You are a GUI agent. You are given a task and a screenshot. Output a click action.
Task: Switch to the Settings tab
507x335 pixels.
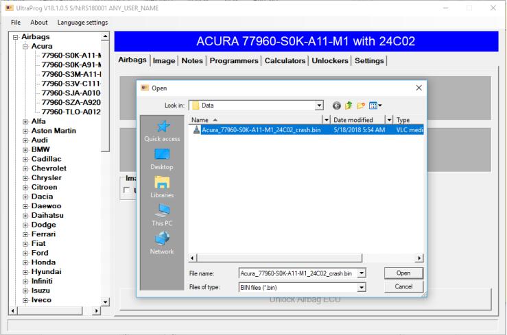tap(369, 61)
